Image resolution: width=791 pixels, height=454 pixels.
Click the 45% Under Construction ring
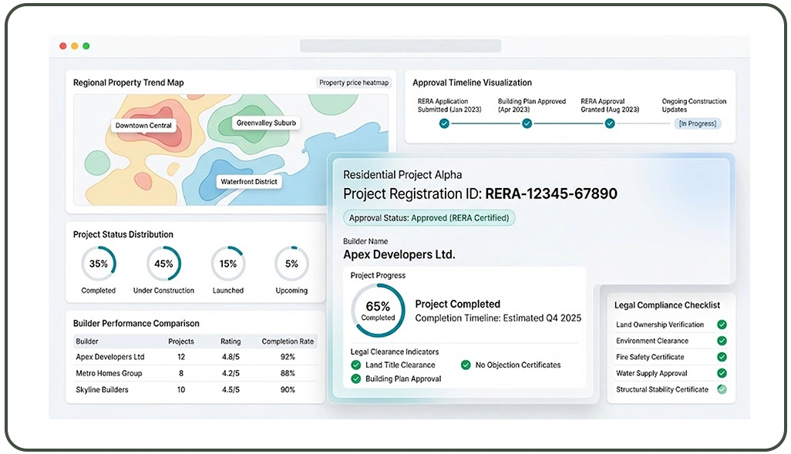[163, 264]
